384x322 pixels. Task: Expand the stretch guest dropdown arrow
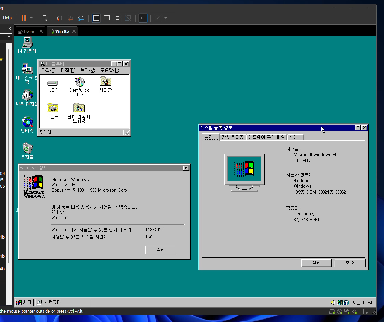pyautogui.click(x=166, y=18)
